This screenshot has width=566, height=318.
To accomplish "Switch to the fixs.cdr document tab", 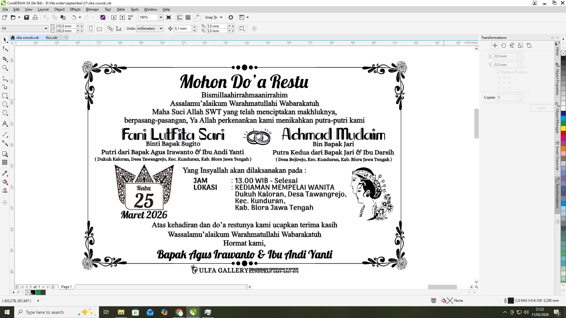I will [x=51, y=37].
